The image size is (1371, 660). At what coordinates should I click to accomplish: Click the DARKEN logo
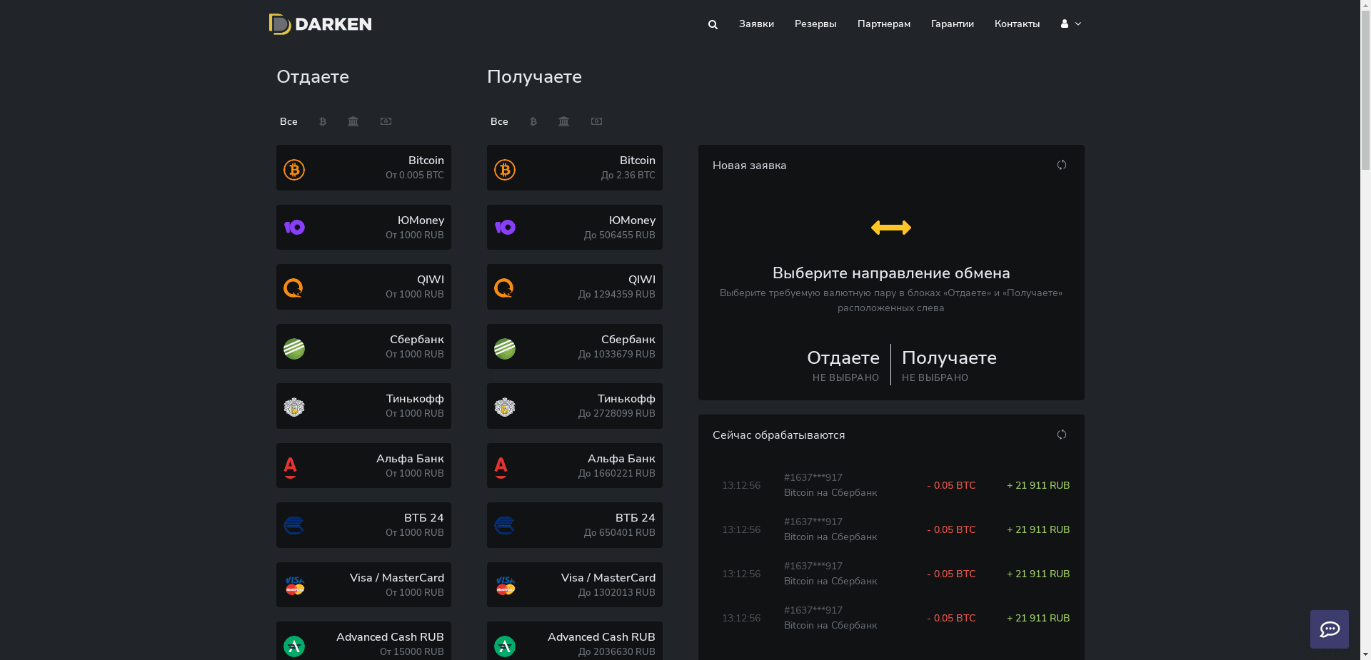320,24
